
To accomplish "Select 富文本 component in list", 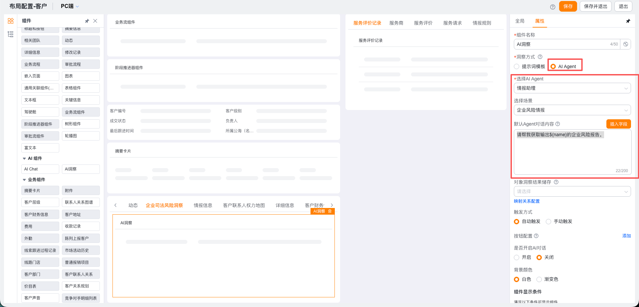I will click(x=40, y=148).
